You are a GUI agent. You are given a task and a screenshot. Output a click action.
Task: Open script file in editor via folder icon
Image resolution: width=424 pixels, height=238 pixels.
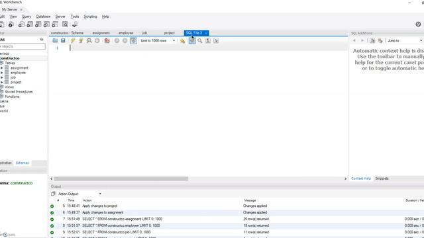click(x=55, y=40)
